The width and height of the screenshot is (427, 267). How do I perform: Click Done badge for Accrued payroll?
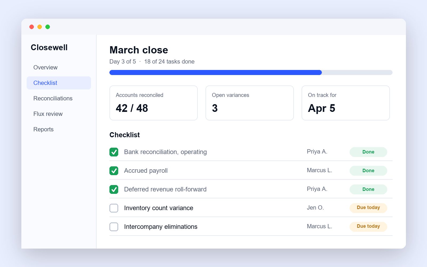368,171
